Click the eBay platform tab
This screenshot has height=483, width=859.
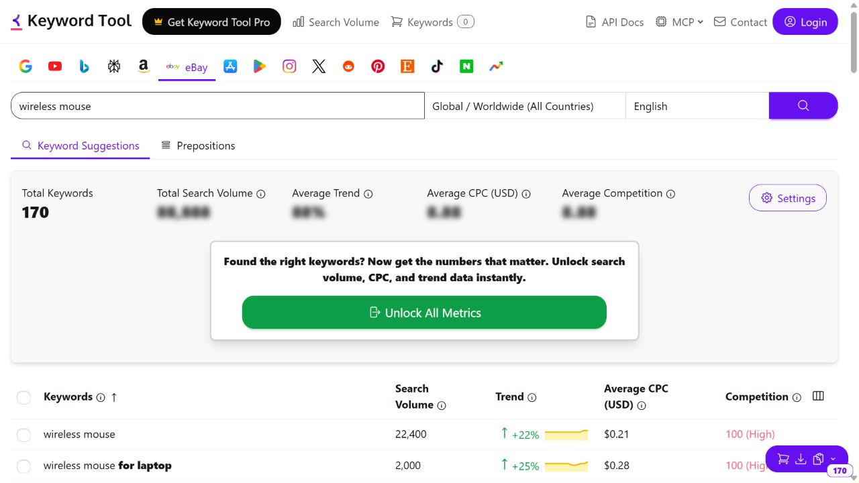coord(187,67)
